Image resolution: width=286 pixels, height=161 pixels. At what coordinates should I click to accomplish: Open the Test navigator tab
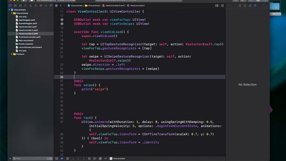[36, 6]
